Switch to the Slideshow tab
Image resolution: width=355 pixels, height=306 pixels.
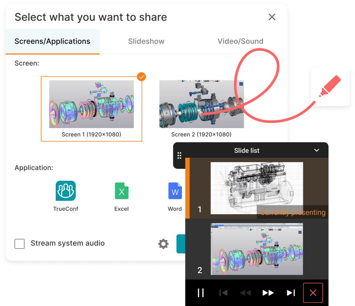(146, 41)
